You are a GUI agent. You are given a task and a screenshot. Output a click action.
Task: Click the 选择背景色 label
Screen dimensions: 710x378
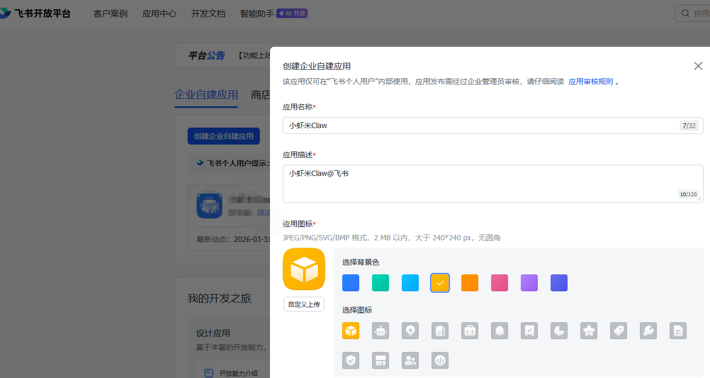(361, 262)
